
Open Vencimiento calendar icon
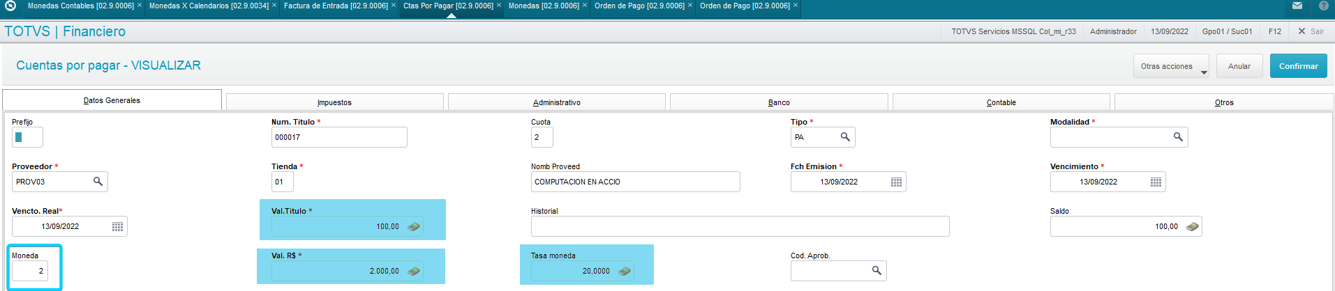1156,182
